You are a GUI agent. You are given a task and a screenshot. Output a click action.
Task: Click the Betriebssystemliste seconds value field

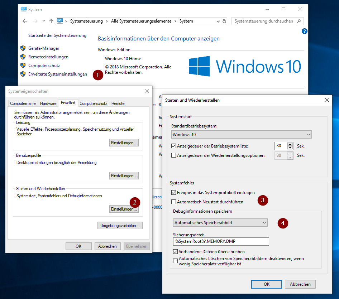pyautogui.click(x=281, y=146)
